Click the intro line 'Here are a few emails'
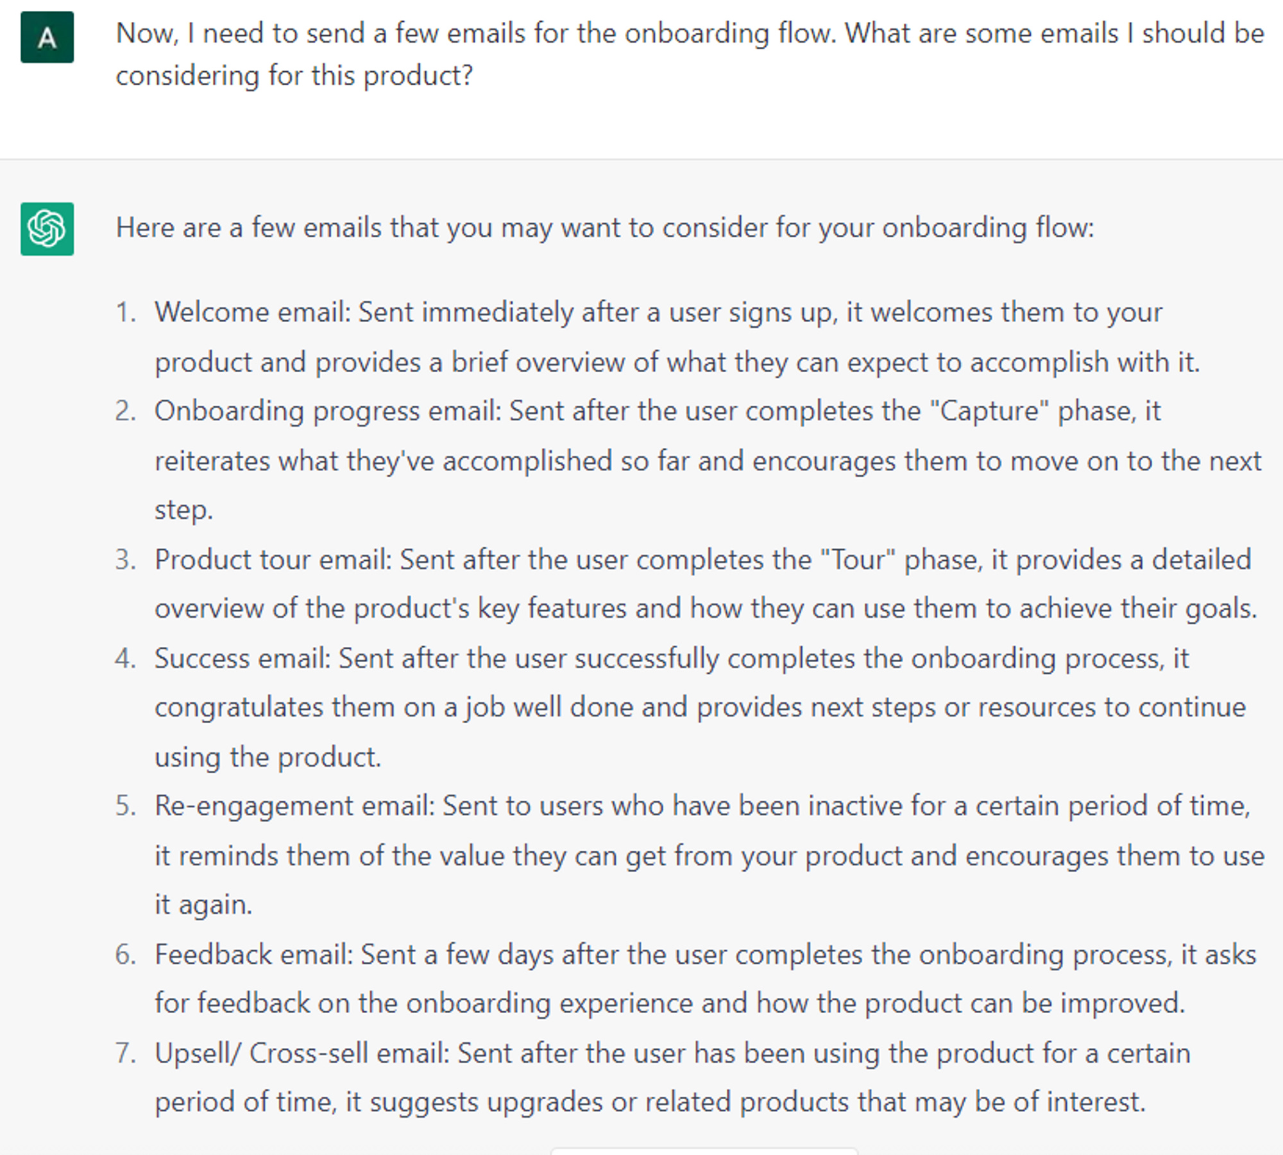 pos(604,228)
